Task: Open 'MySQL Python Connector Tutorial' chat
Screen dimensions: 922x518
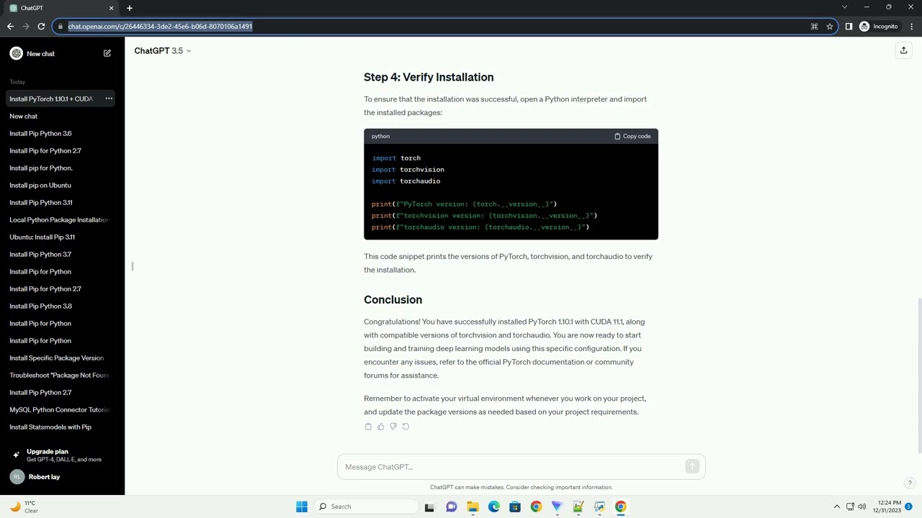Action: pyautogui.click(x=62, y=409)
